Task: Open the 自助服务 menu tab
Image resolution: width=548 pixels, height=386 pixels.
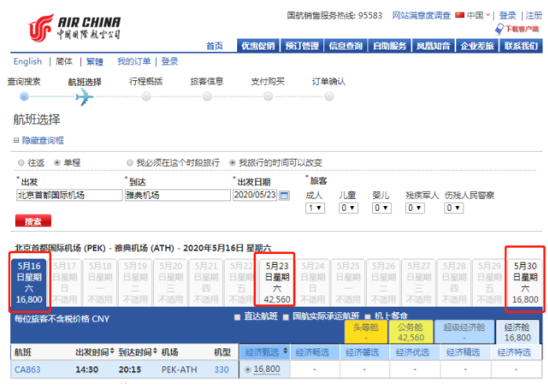Action: (x=389, y=46)
